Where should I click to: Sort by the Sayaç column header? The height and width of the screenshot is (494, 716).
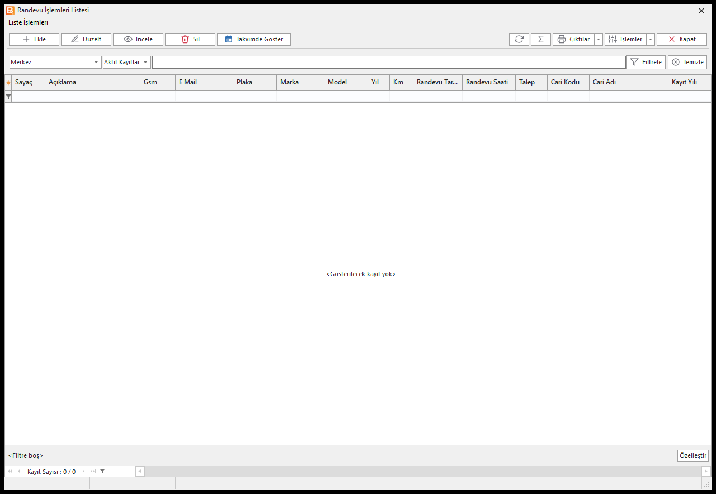(x=29, y=82)
